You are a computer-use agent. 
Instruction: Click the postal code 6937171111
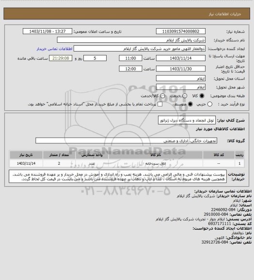coord(220,224)
